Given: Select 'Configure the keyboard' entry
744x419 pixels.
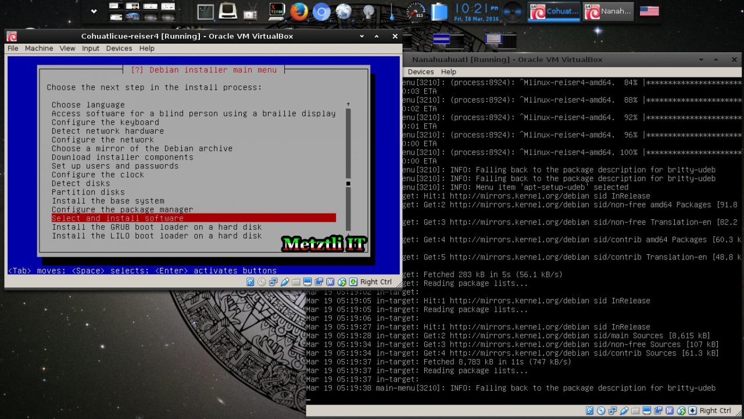Looking at the screenshot, I should [105, 122].
